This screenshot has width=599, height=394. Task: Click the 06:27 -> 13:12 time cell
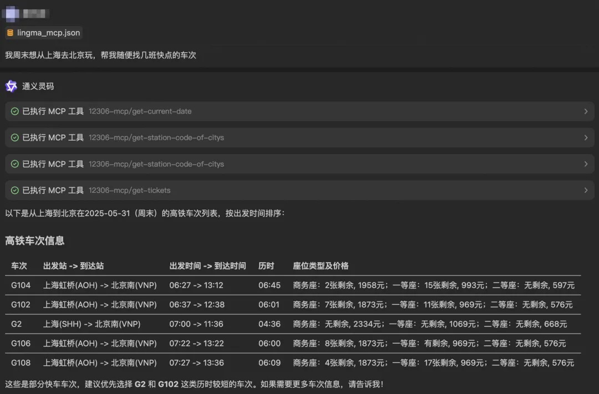pyautogui.click(x=196, y=285)
